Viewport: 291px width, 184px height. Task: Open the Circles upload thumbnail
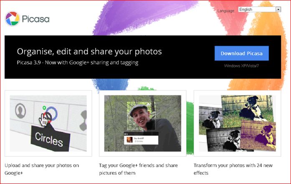48,123
